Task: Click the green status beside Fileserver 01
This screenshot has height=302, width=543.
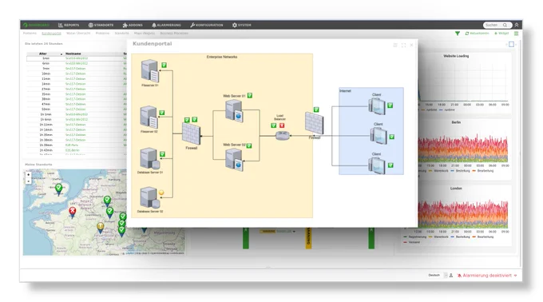Action: [x=164, y=65]
